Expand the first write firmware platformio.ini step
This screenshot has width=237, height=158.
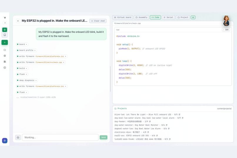pyautogui.click(x=42, y=56)
